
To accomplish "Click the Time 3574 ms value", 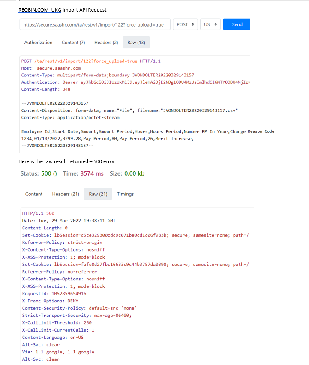I will [92, 173].
